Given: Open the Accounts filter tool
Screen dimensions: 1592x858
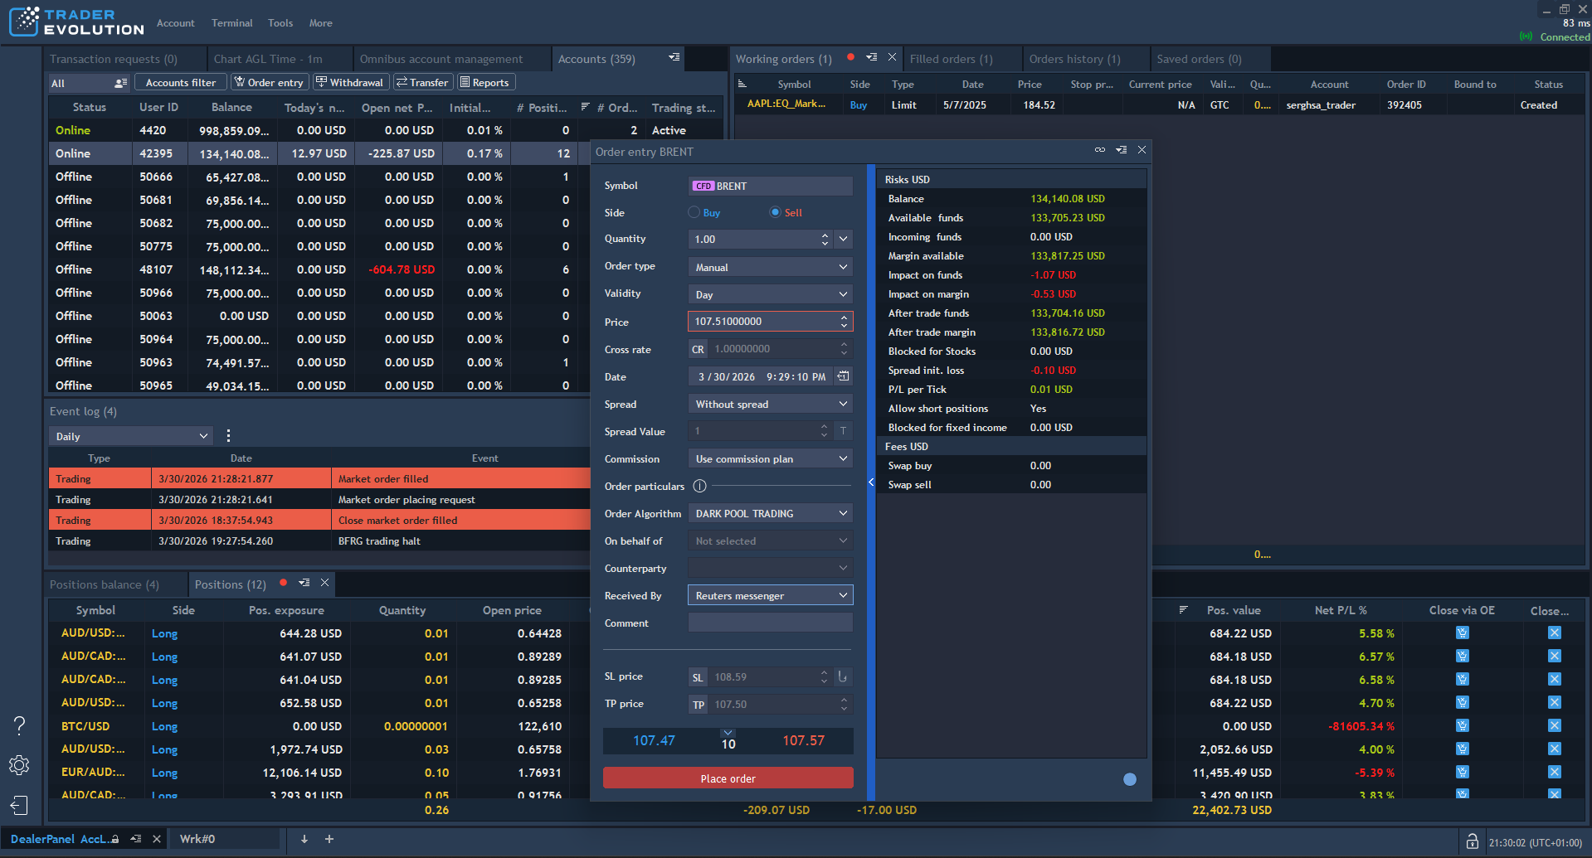Looking at the screenshot, I should (x=180, y=82).
